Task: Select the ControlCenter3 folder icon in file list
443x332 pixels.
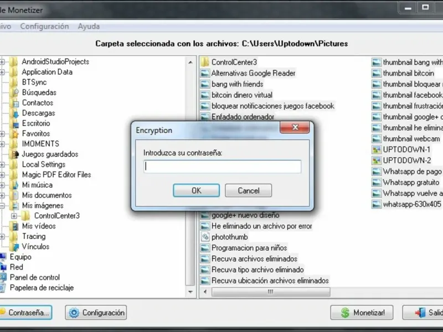Action: click(x=205, y=62)
